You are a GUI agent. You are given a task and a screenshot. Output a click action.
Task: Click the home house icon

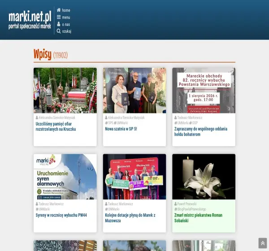tap(59, 10)
